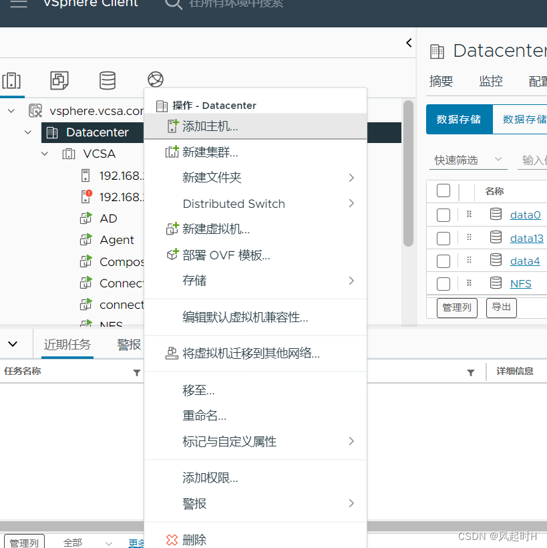Choose 新建集群 from the context menu

256,152
